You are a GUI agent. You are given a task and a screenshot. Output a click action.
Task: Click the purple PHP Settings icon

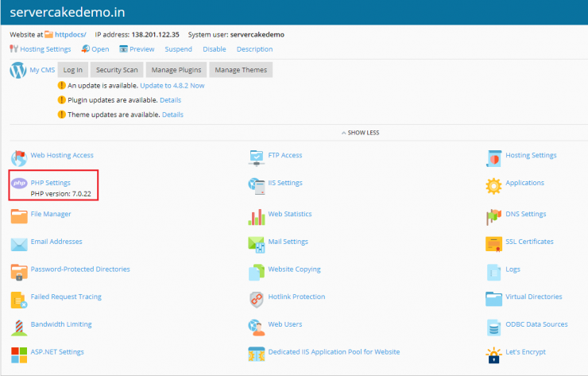pyautogui.click(x=19, y=183)
